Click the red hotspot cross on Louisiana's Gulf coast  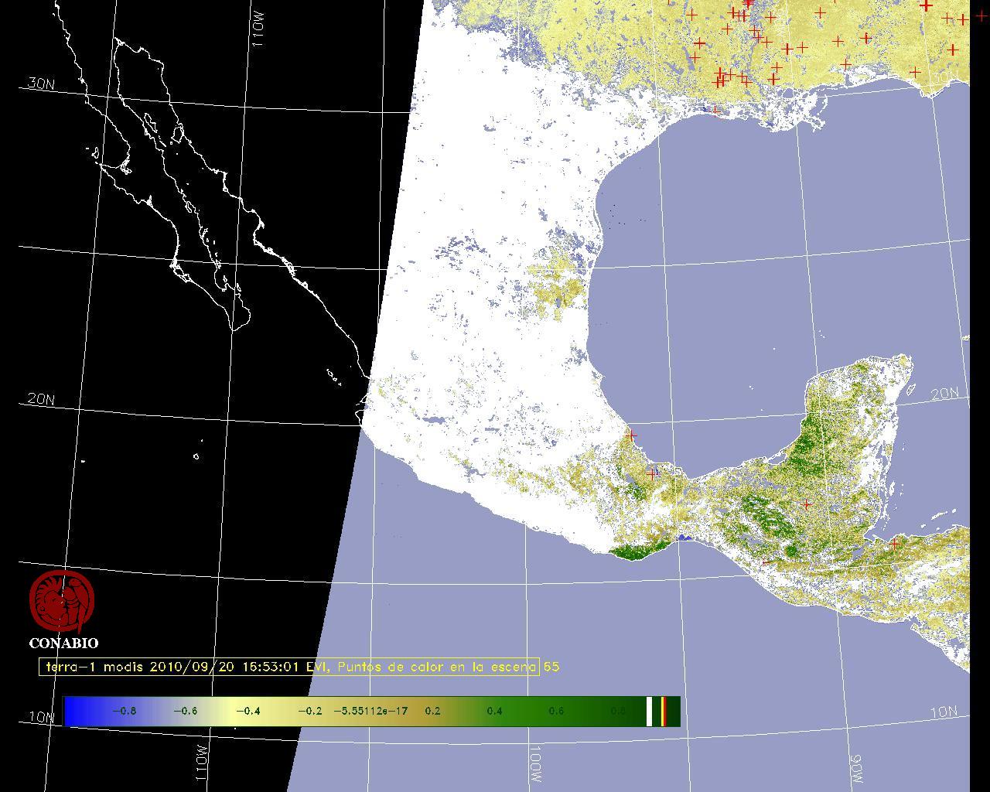tap(715, 111)
